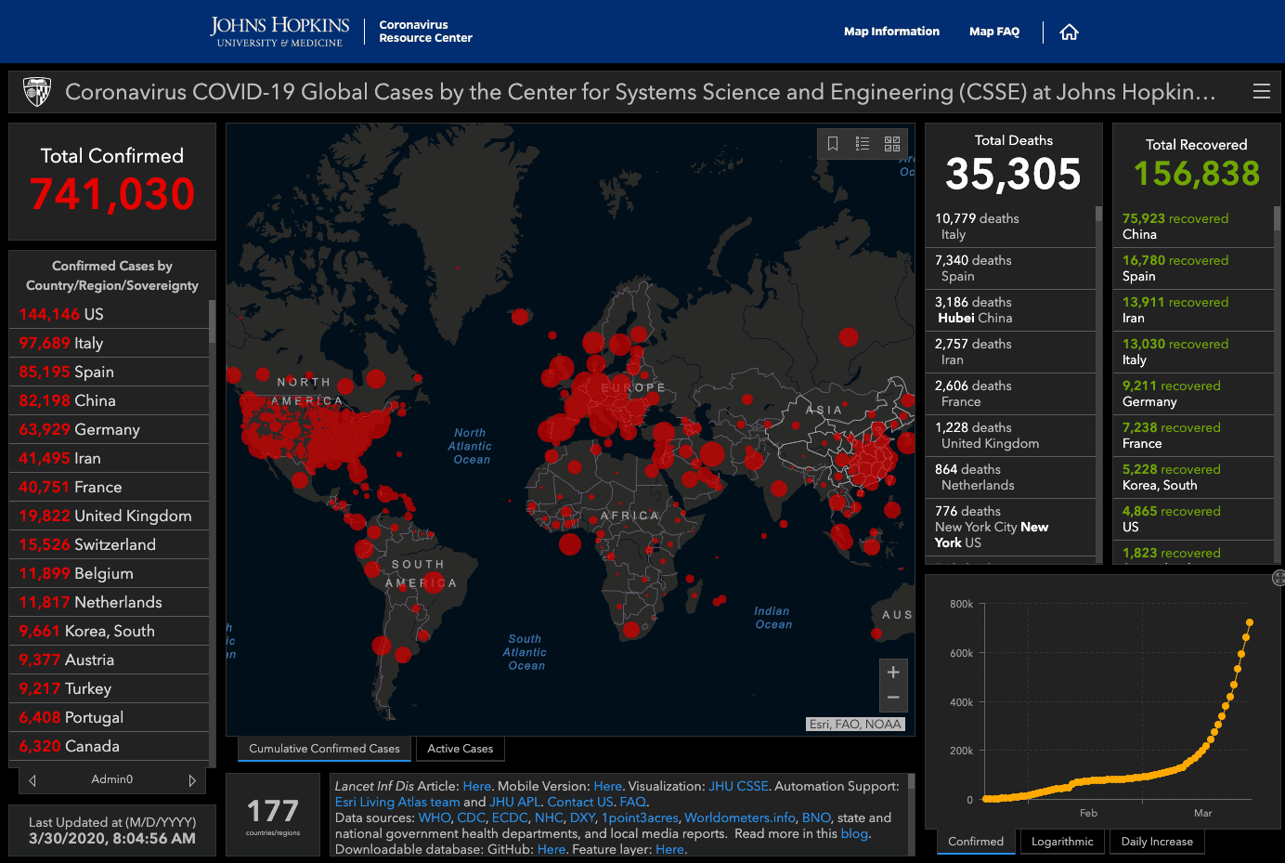Select 776 deaths New York City entry
This screenshot has width=1285, height=863.
1010,527
